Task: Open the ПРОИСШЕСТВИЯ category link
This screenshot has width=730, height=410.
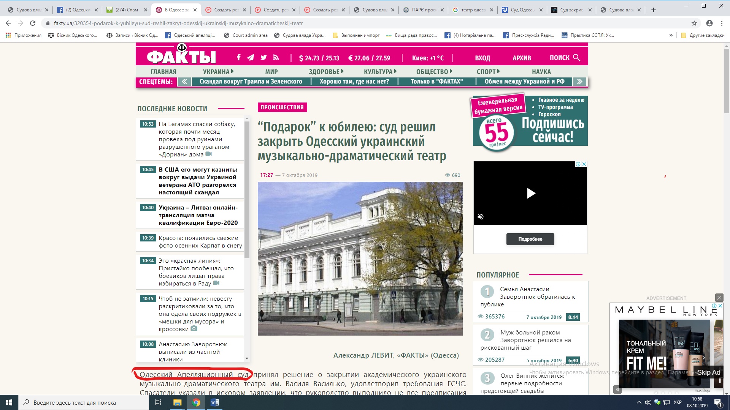Action: pos(282,107)
